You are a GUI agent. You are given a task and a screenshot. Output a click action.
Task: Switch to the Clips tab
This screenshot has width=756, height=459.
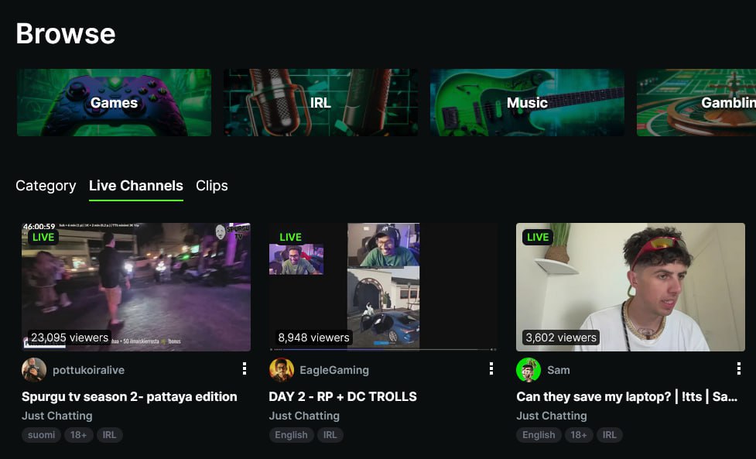click(x=212, y=186)
